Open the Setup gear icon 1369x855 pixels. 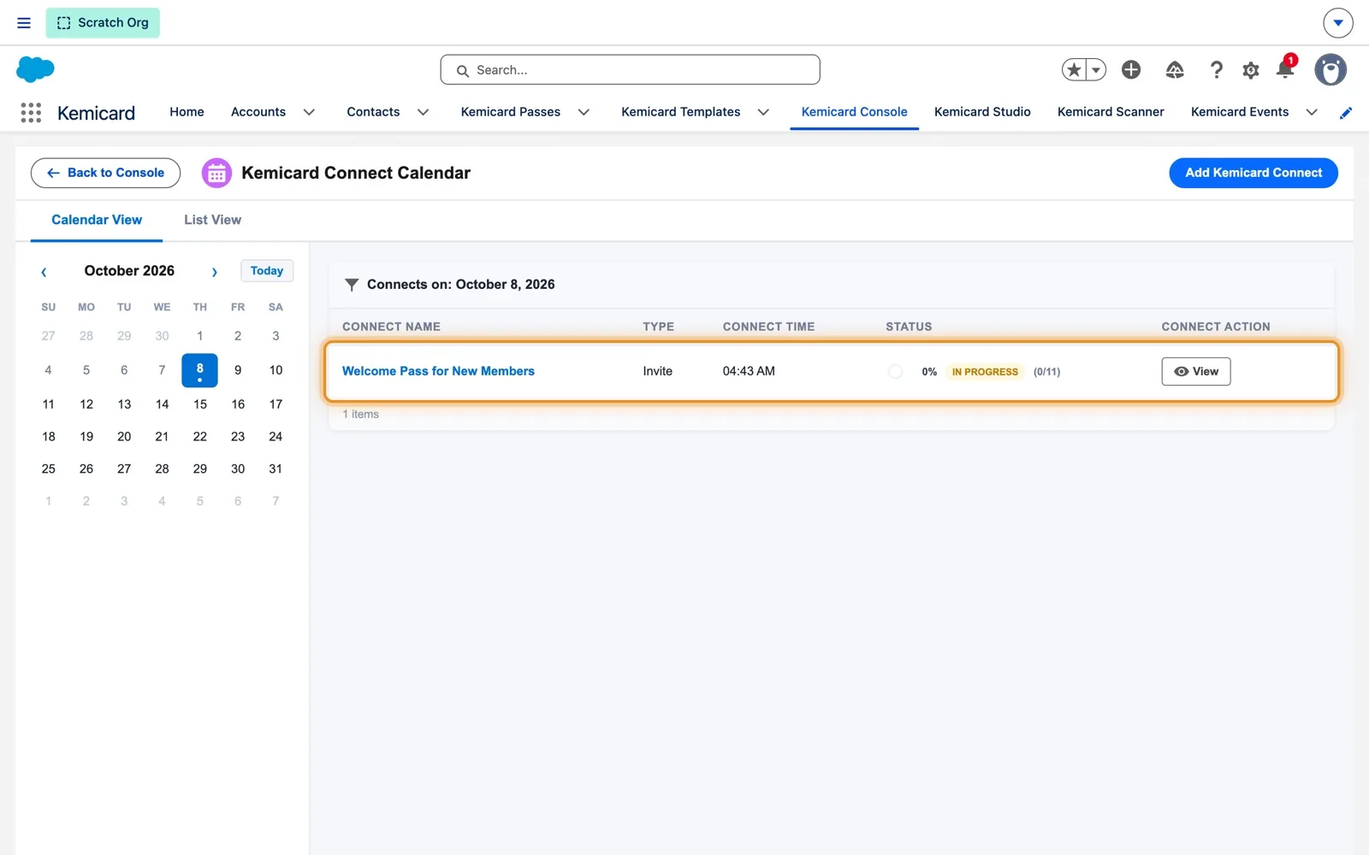(1251, 70)
